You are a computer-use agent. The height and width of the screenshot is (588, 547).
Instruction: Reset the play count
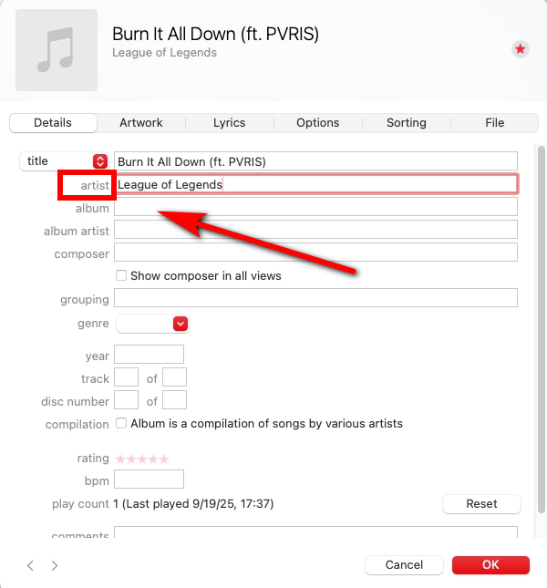point(481,503)
